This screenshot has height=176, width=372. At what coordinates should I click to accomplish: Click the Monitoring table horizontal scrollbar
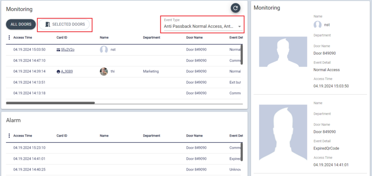click(50, 103)
